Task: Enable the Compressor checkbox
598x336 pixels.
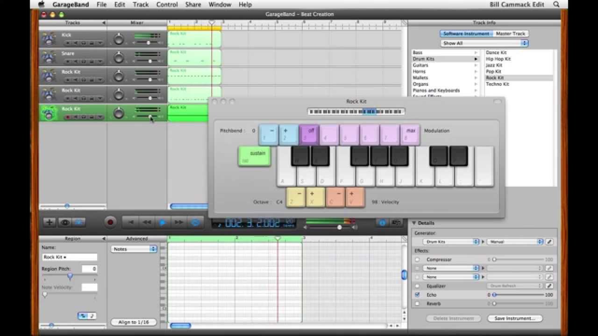Action: 417,259
